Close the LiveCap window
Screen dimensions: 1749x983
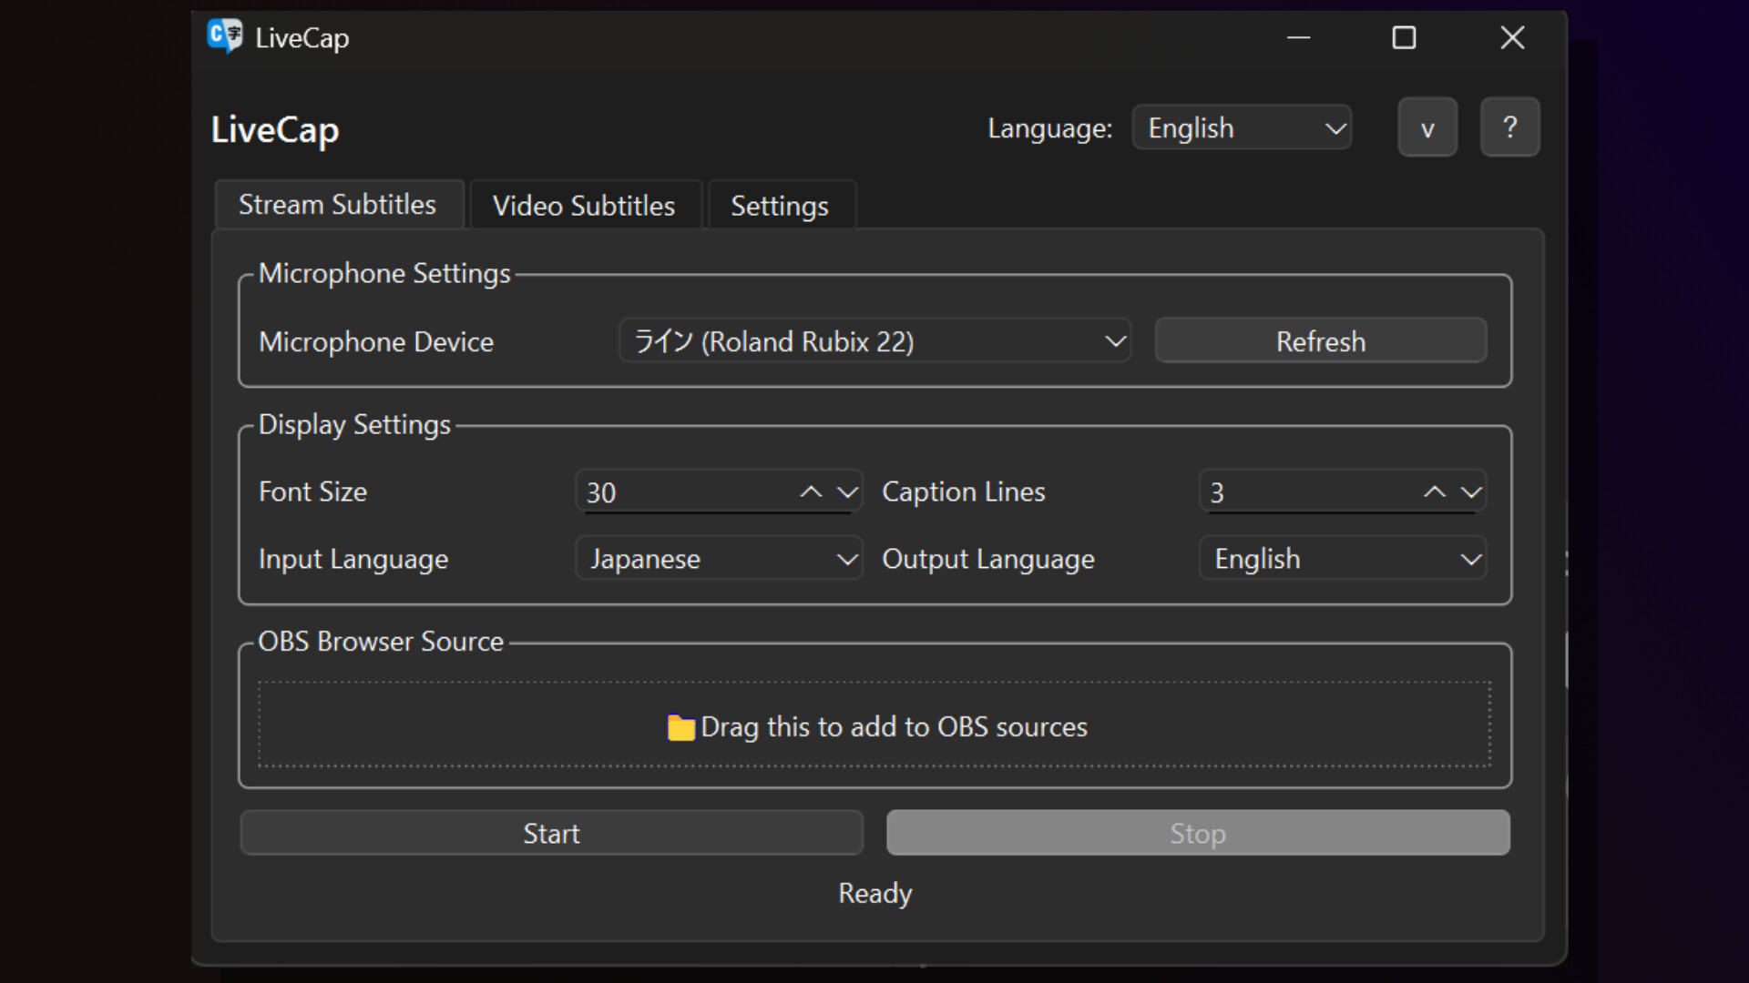[x=1512, y=38]
